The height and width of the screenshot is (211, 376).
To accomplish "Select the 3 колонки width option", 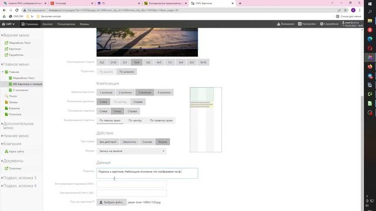I will click(x=145, y=93).
